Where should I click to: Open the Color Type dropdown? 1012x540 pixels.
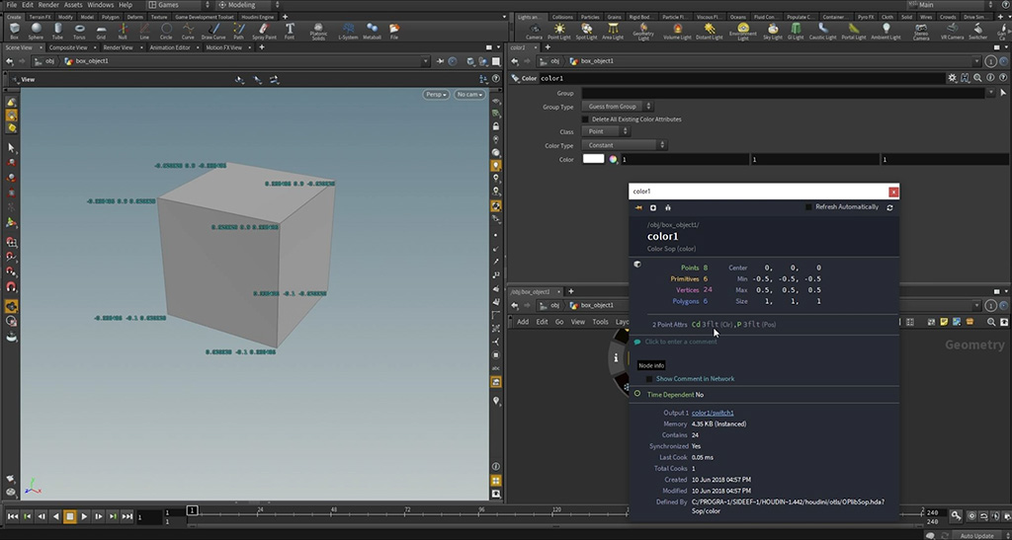pos(625,145)
